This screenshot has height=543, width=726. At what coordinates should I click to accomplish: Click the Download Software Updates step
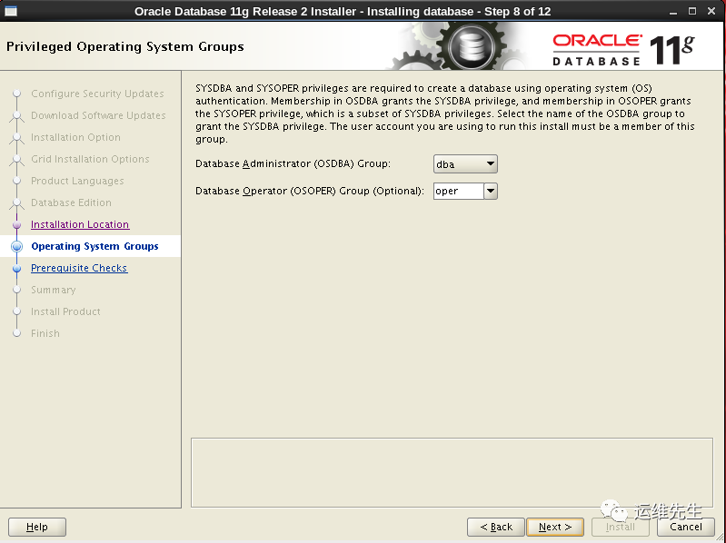(x=98, y=115)
